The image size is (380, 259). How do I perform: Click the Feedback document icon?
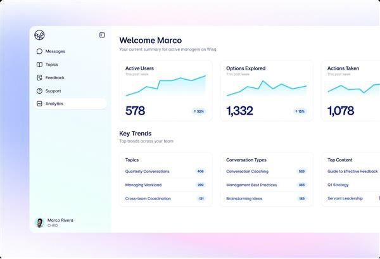click(x=39, y=77)
